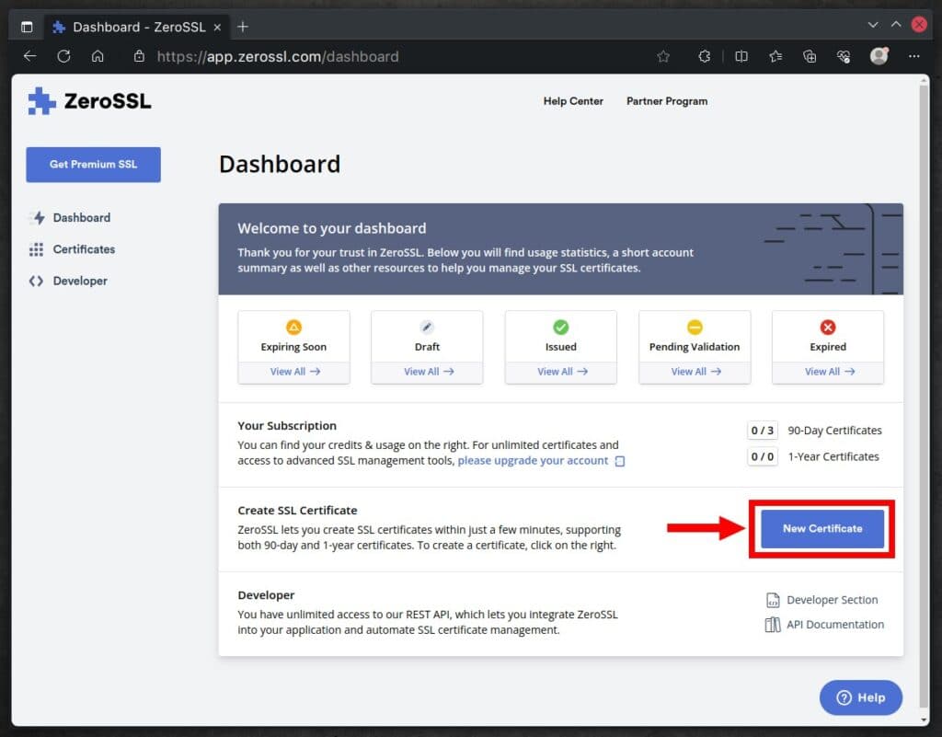Open API Documentation link
This screenshot has width=942, height=737.
[x=835, y=625]
